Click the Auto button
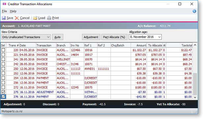The image size is (203, 119). tap(58, 37)
